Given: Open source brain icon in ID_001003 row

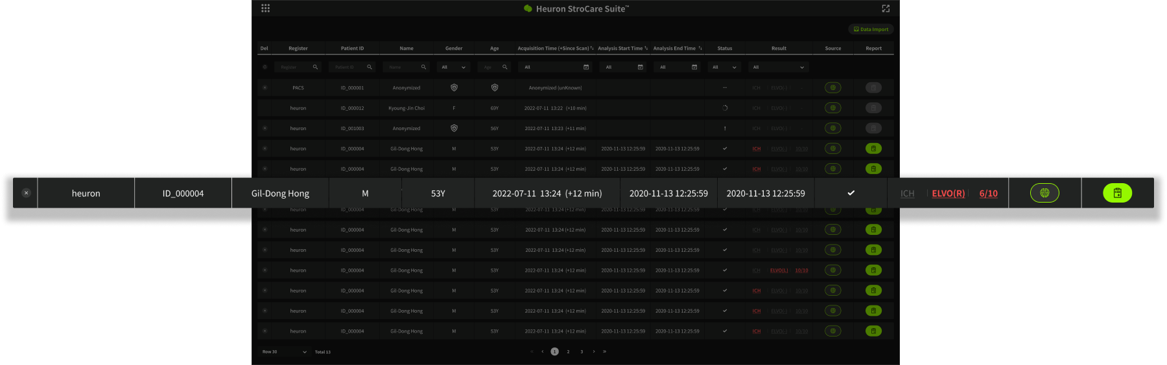Looking at the screenshot, I should [x=833, y=128].
